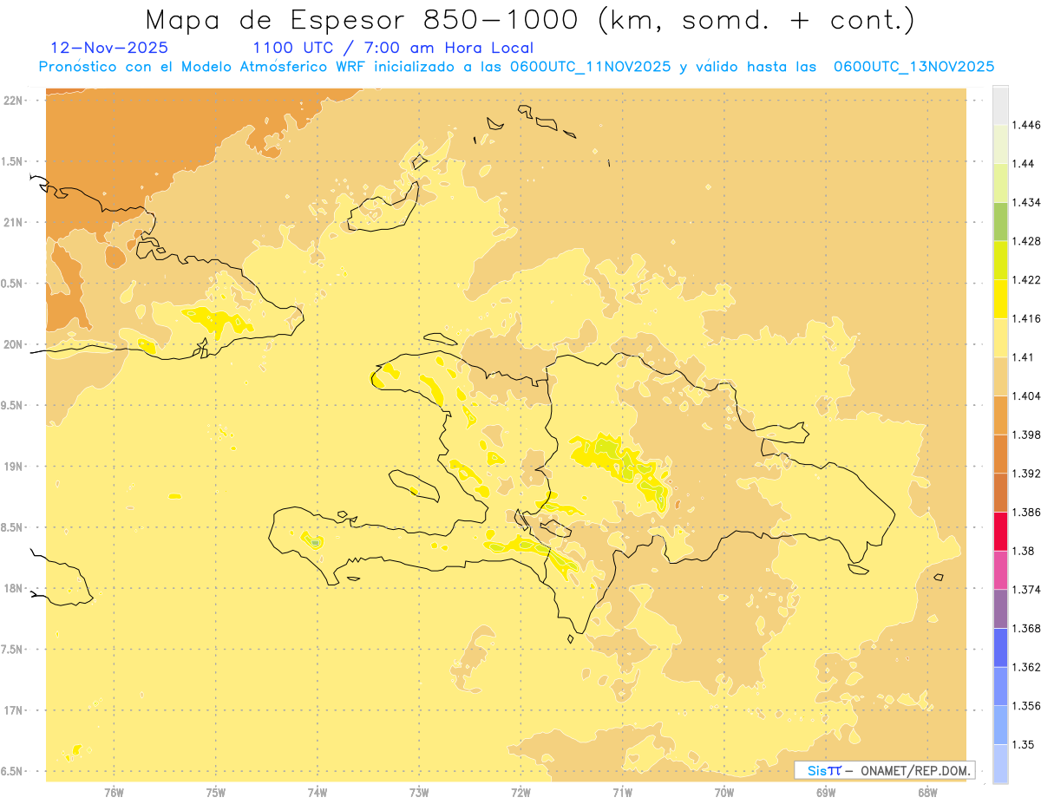
Task: Click the 17N latitude label
Action: click(x=14, y=710)
